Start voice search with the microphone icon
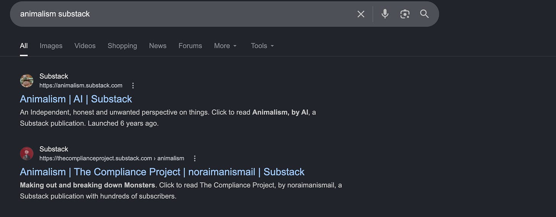The image size is (556, 217). pyautogui.click(x=385, y=14)
